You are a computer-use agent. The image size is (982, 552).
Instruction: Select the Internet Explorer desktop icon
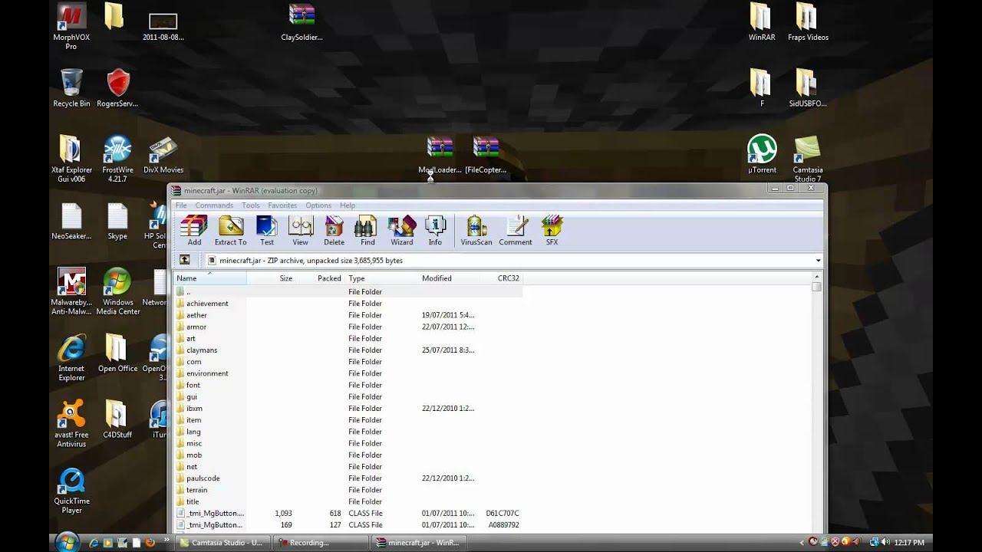point(71,358)
